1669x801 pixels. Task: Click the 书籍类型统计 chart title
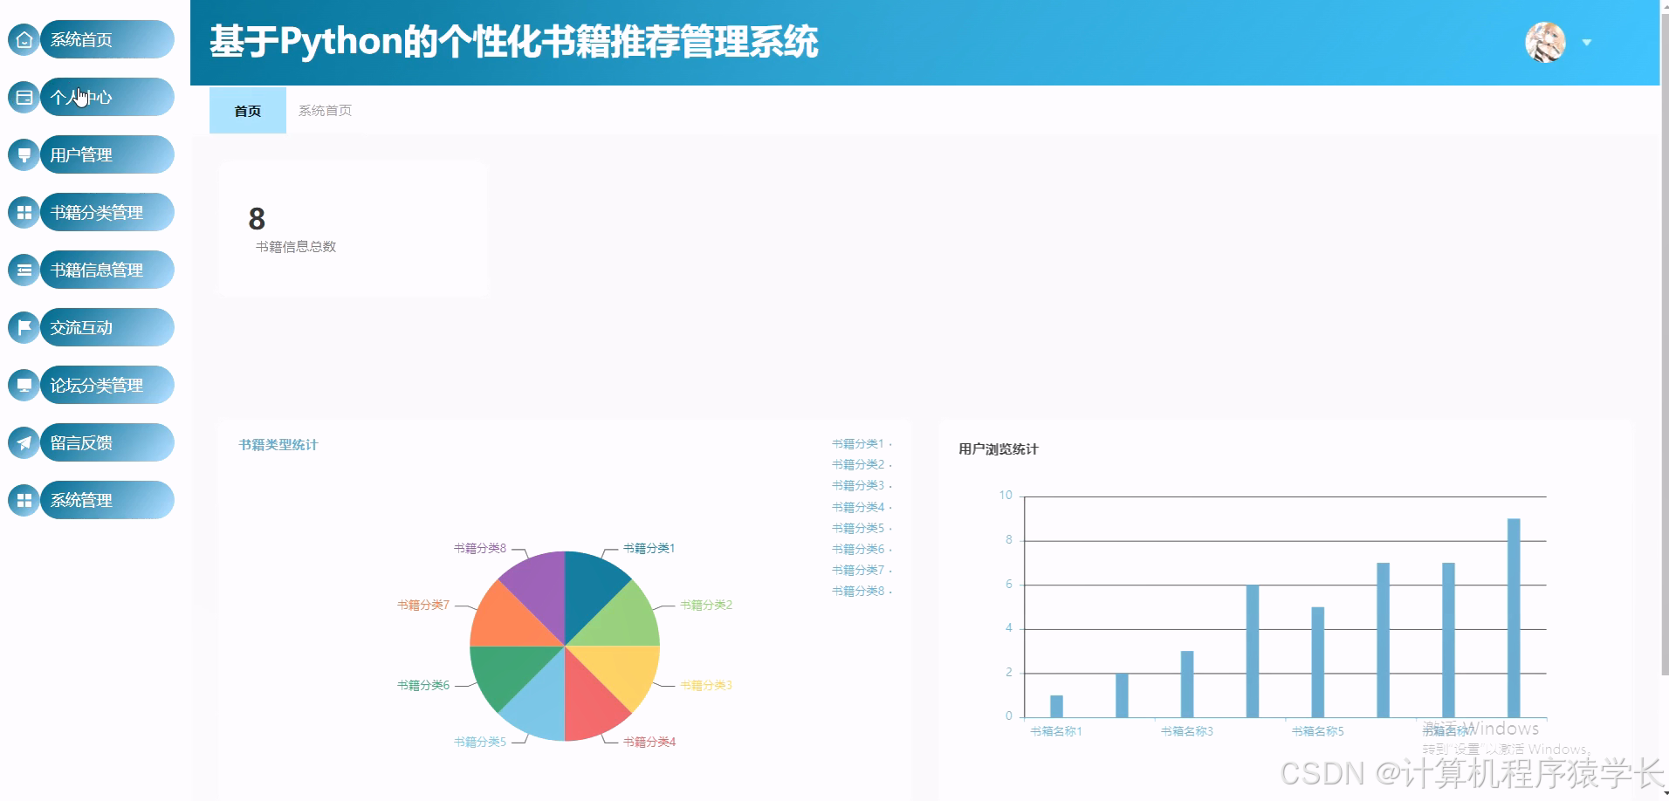pyautogui.click(x=278, y=445)
